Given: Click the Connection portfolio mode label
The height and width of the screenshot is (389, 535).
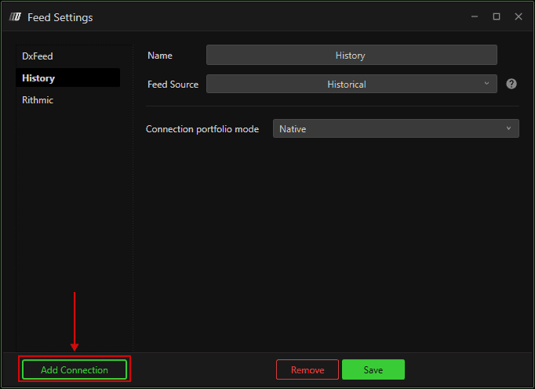Looking at the screenshot, I should pos(202,129).
